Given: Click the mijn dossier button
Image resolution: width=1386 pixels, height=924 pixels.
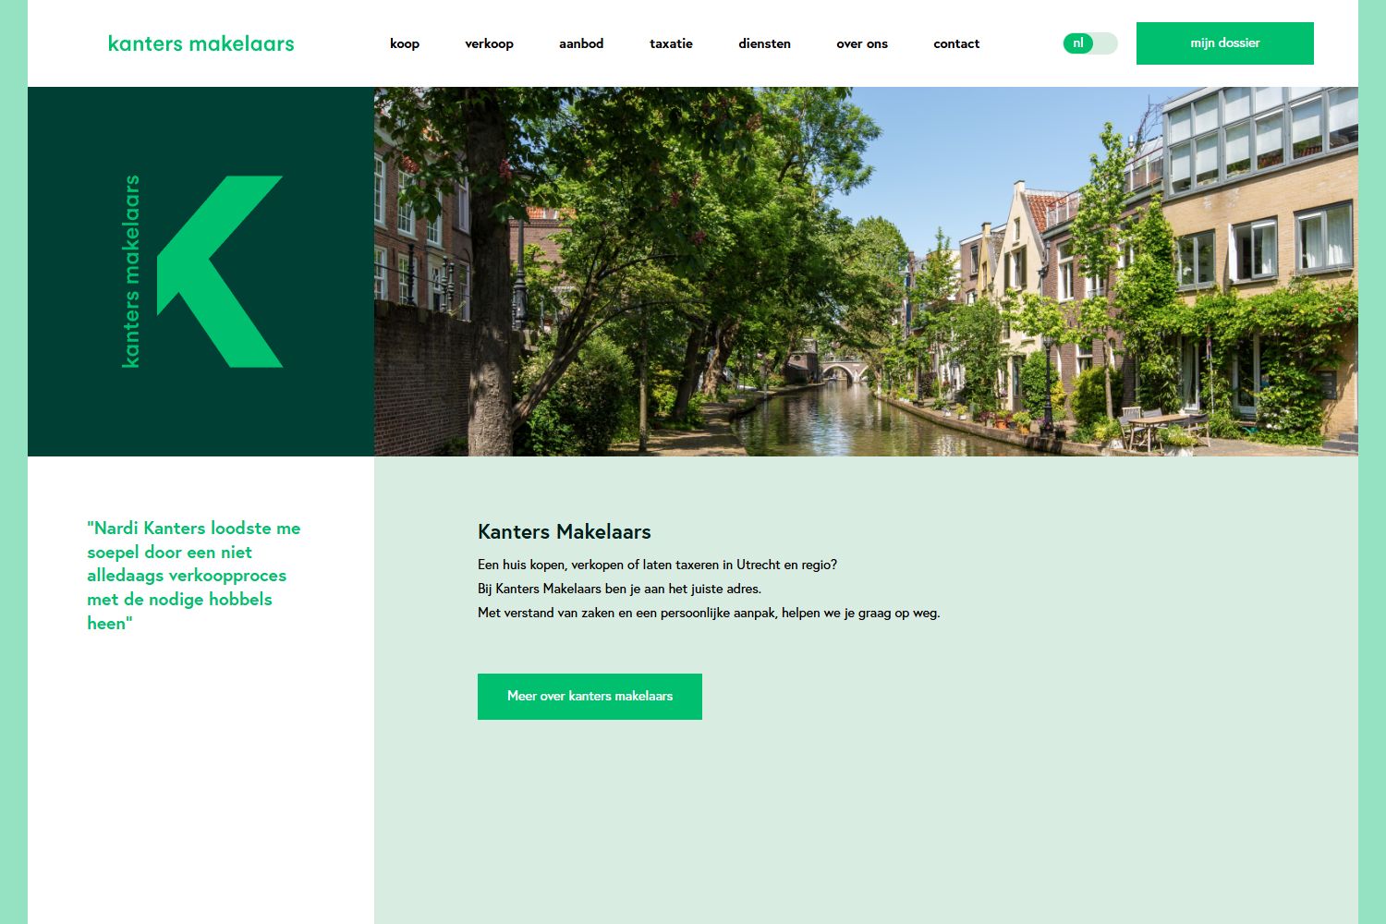Looking at the screenshot, I should (x=1224, y=43).
